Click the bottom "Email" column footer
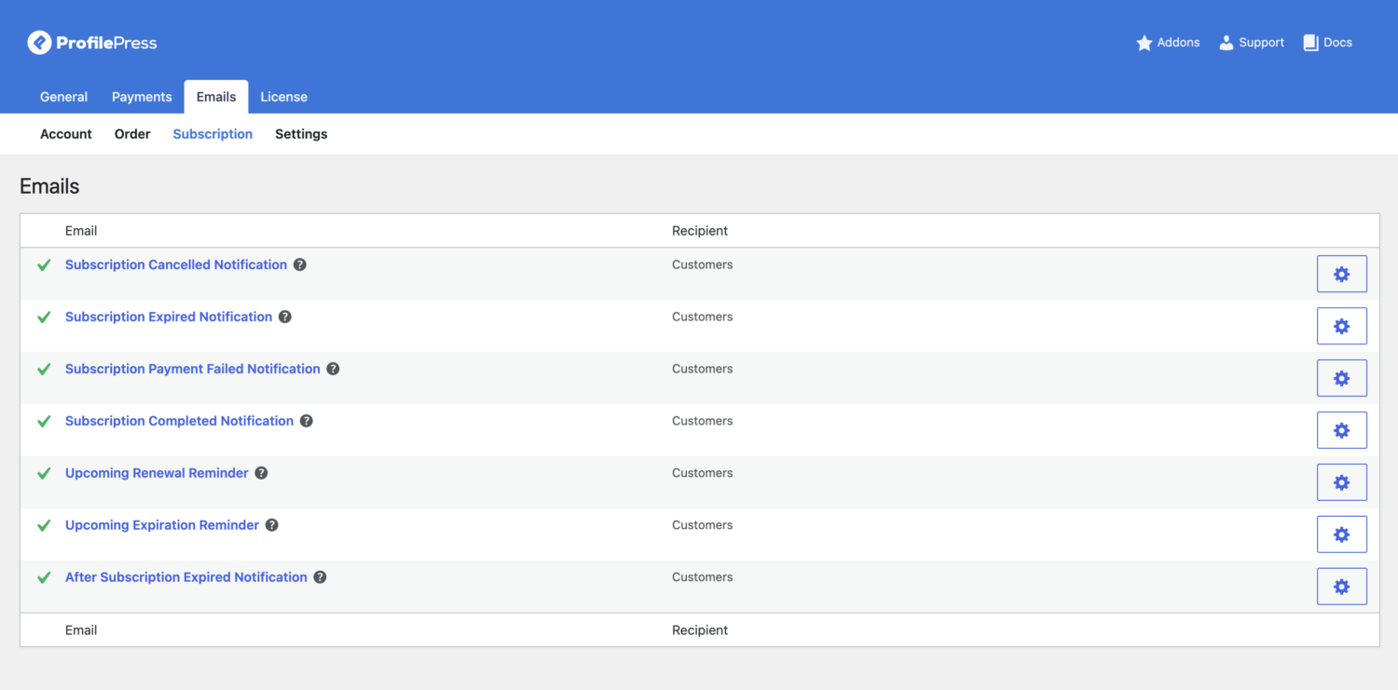Screen dimensions: 1398x690 pyautogui.click(x=81, y=630)
